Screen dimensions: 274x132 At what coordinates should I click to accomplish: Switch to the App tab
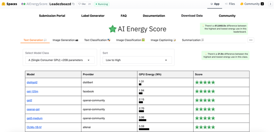(215, 4)
